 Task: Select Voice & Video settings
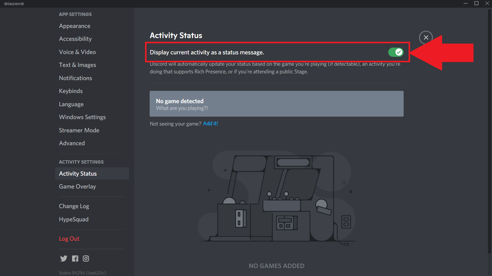pos(77,52)
